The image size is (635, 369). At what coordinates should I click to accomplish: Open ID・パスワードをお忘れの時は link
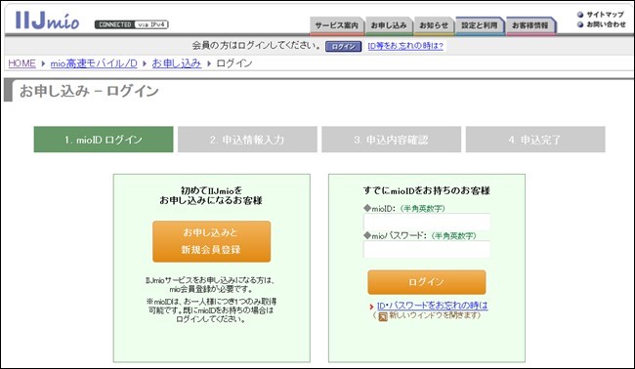pyautogui.click(x=432, y=306)
